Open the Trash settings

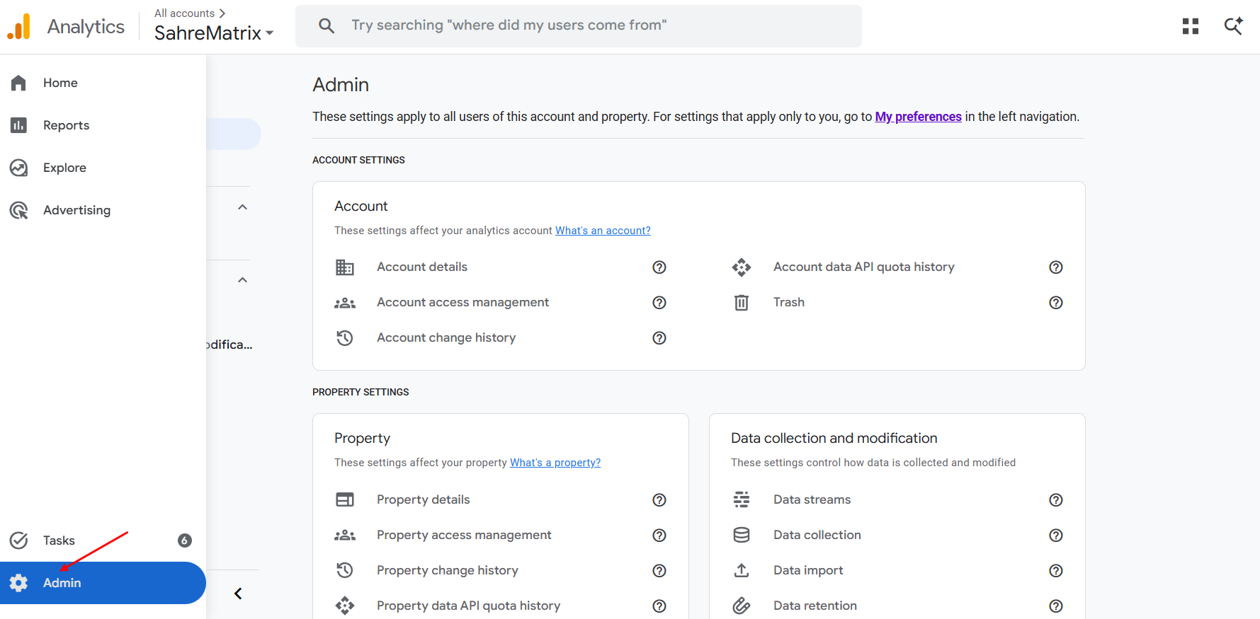pos(788,302)
